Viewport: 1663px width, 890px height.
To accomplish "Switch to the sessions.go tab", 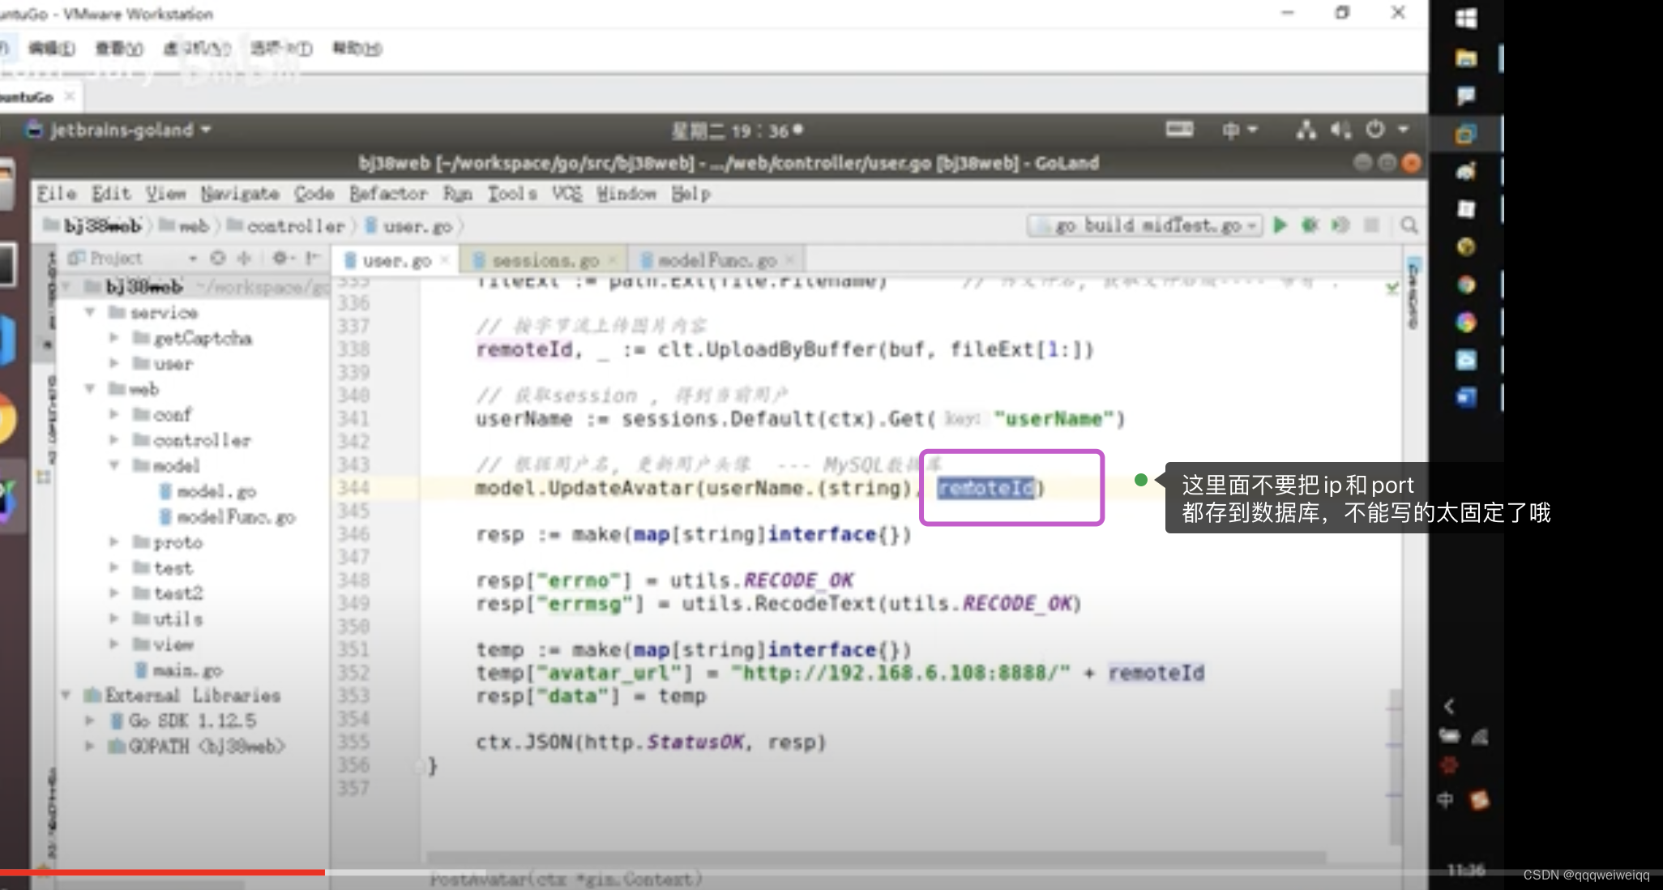I will pos(545,260).
